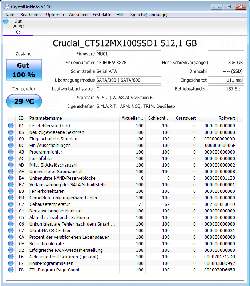Image resolution: width=250 pixels, height=286 pixels.
Task: Click the Schlecht... column header
Action: (158, 118)
